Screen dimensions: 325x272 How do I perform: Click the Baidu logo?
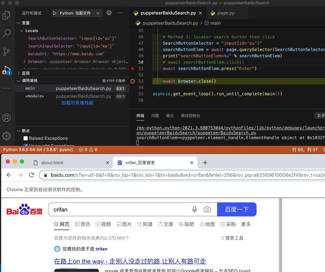tap(24, 209)
